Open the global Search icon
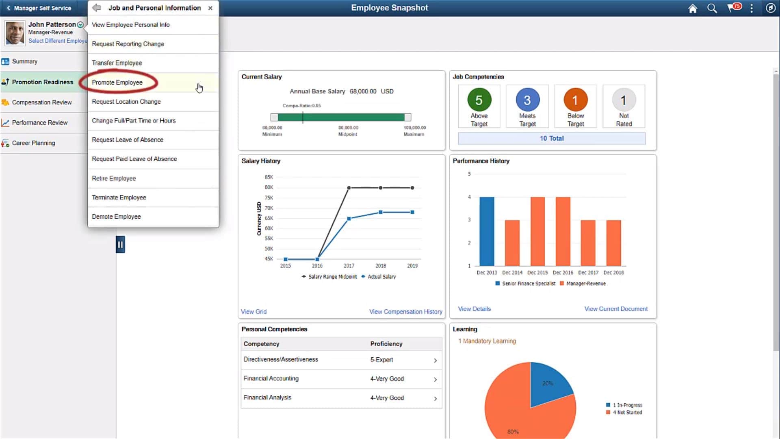The image size is (780, 439). (712, 8)
